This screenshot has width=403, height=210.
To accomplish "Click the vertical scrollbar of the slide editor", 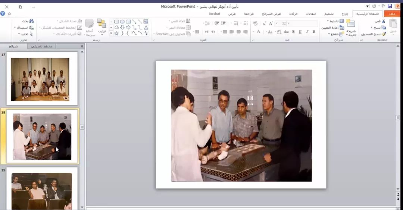I will click(398, 117).
